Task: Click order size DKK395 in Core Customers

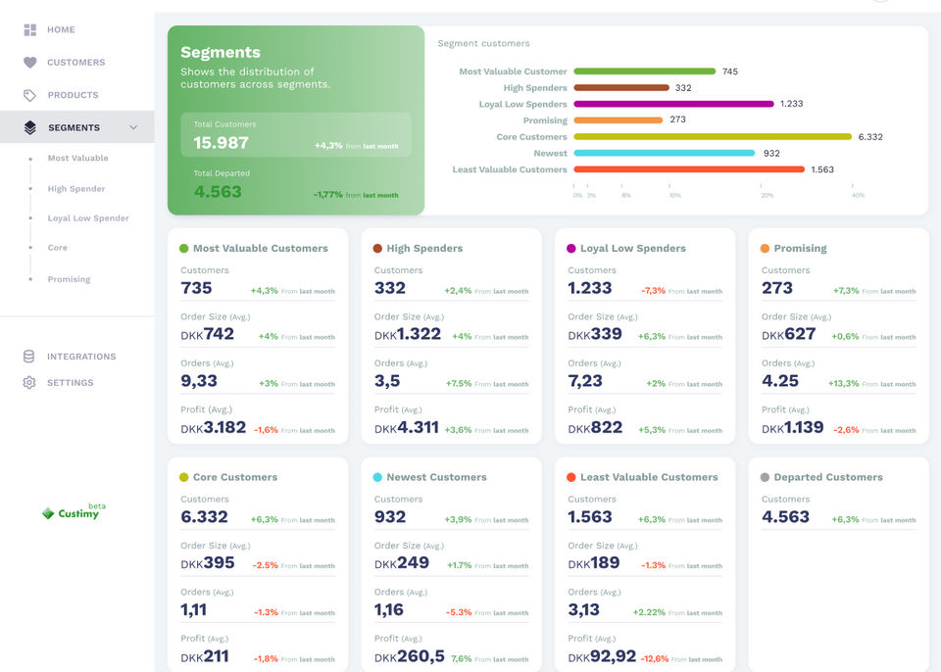Action: pos(208,563)
